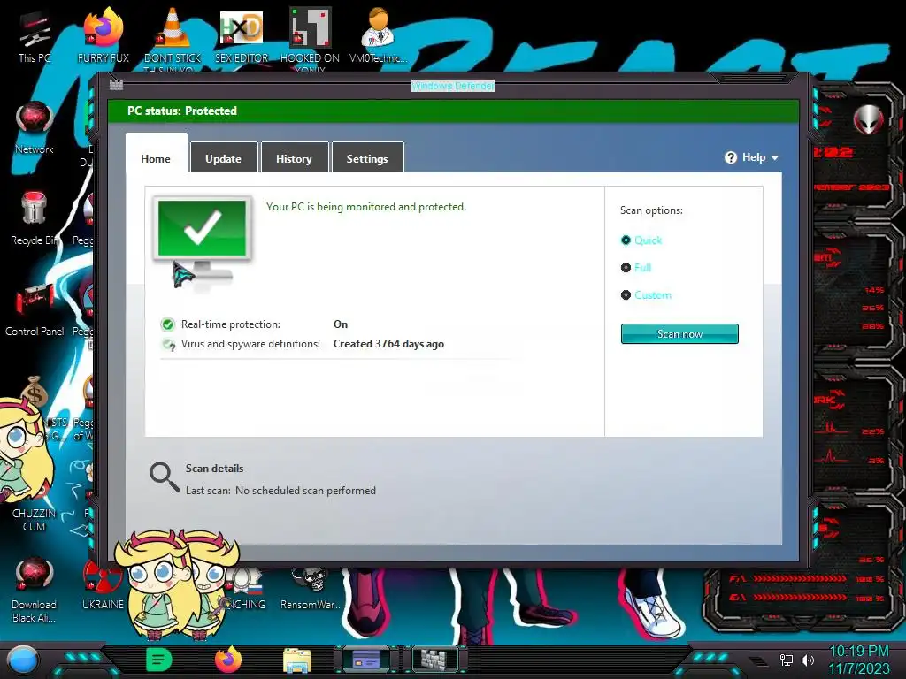The height and width of the screenshot is (679, 906).
Task: Select the Network desktop icon
Action: point(35,128)
